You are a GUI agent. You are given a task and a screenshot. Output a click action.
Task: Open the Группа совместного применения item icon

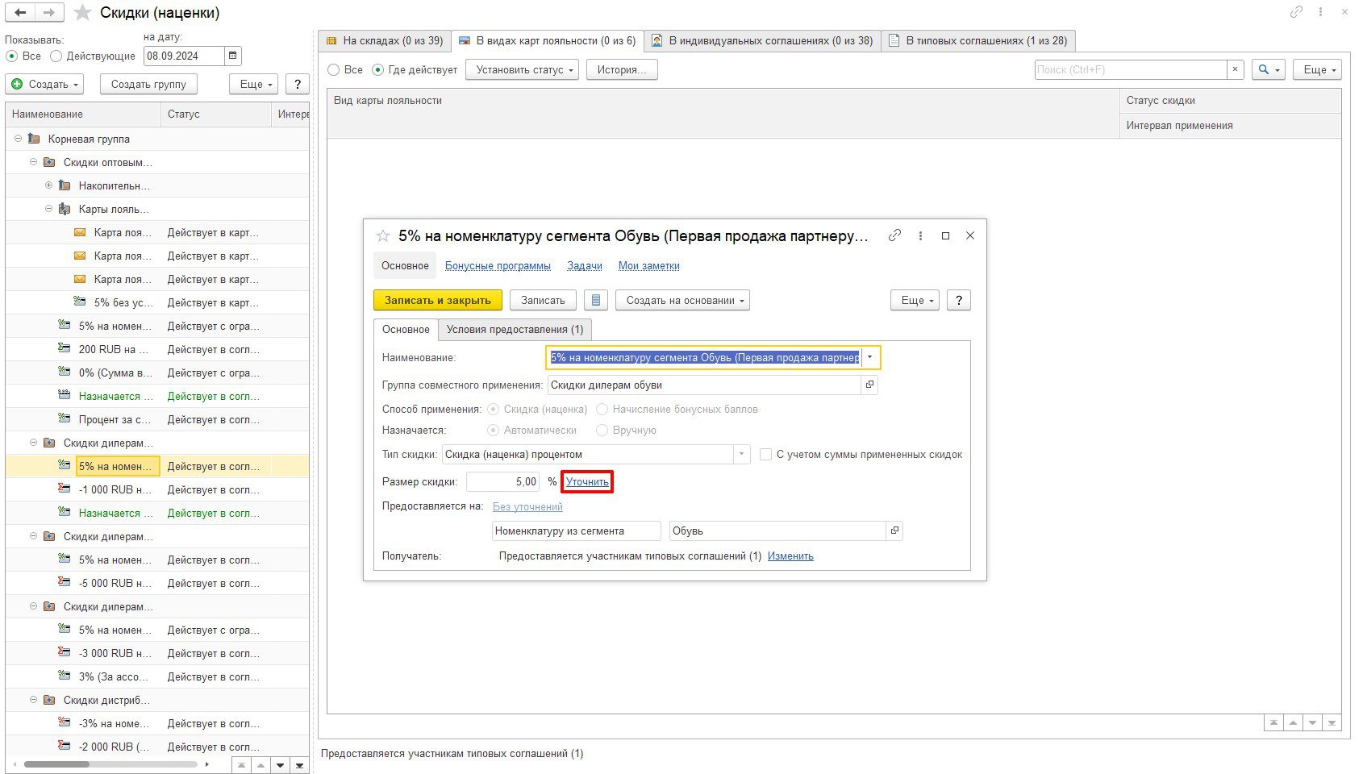pos(869,385)
